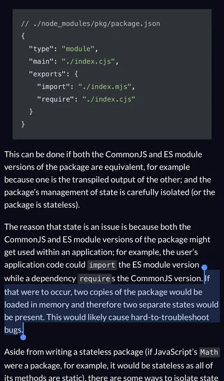Image resolution: width=224 pixels, height=381 pixels.
Task: Tap the inline 'Math' code snippet
Action: pyautogui.click(x=209, y=352)
